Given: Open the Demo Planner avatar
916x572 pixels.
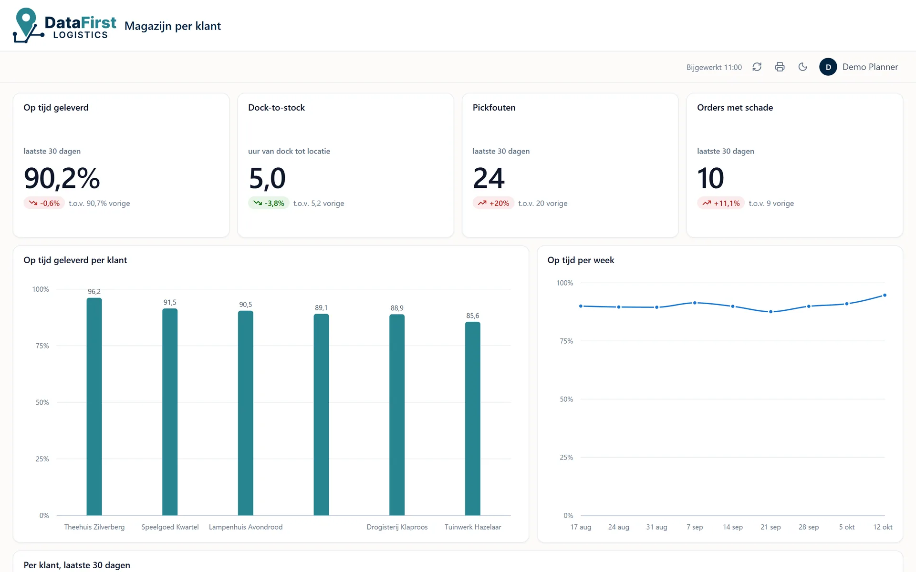Looking at the screenshot, I should [x=828, y=67].
